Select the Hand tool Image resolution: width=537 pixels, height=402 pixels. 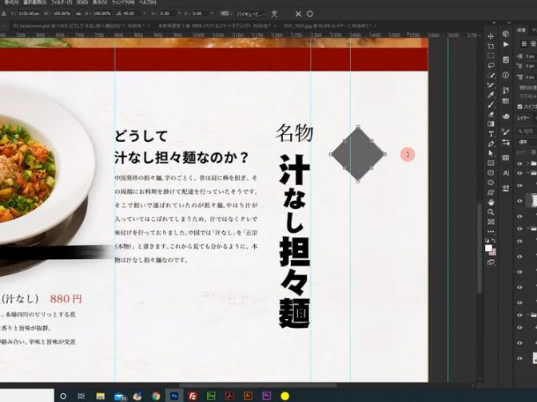point(491,203)
